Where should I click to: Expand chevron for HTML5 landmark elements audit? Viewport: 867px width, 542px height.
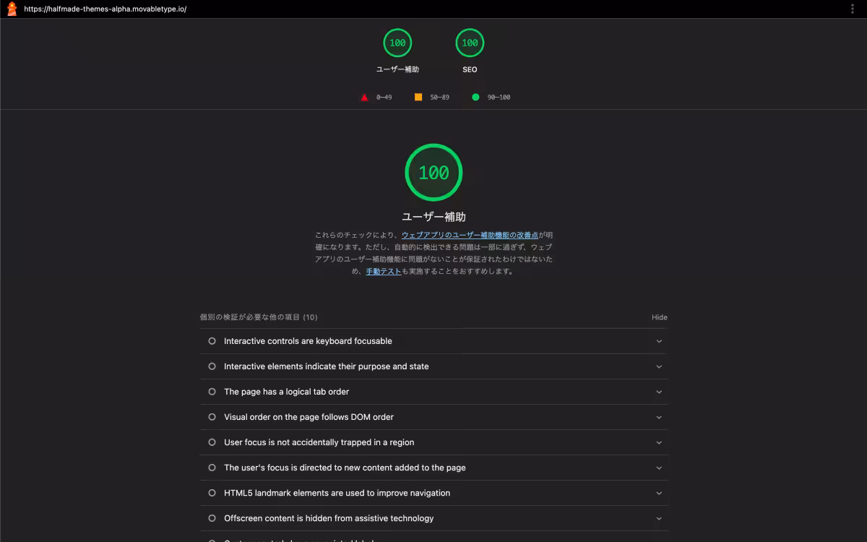[x=659, y=493]
